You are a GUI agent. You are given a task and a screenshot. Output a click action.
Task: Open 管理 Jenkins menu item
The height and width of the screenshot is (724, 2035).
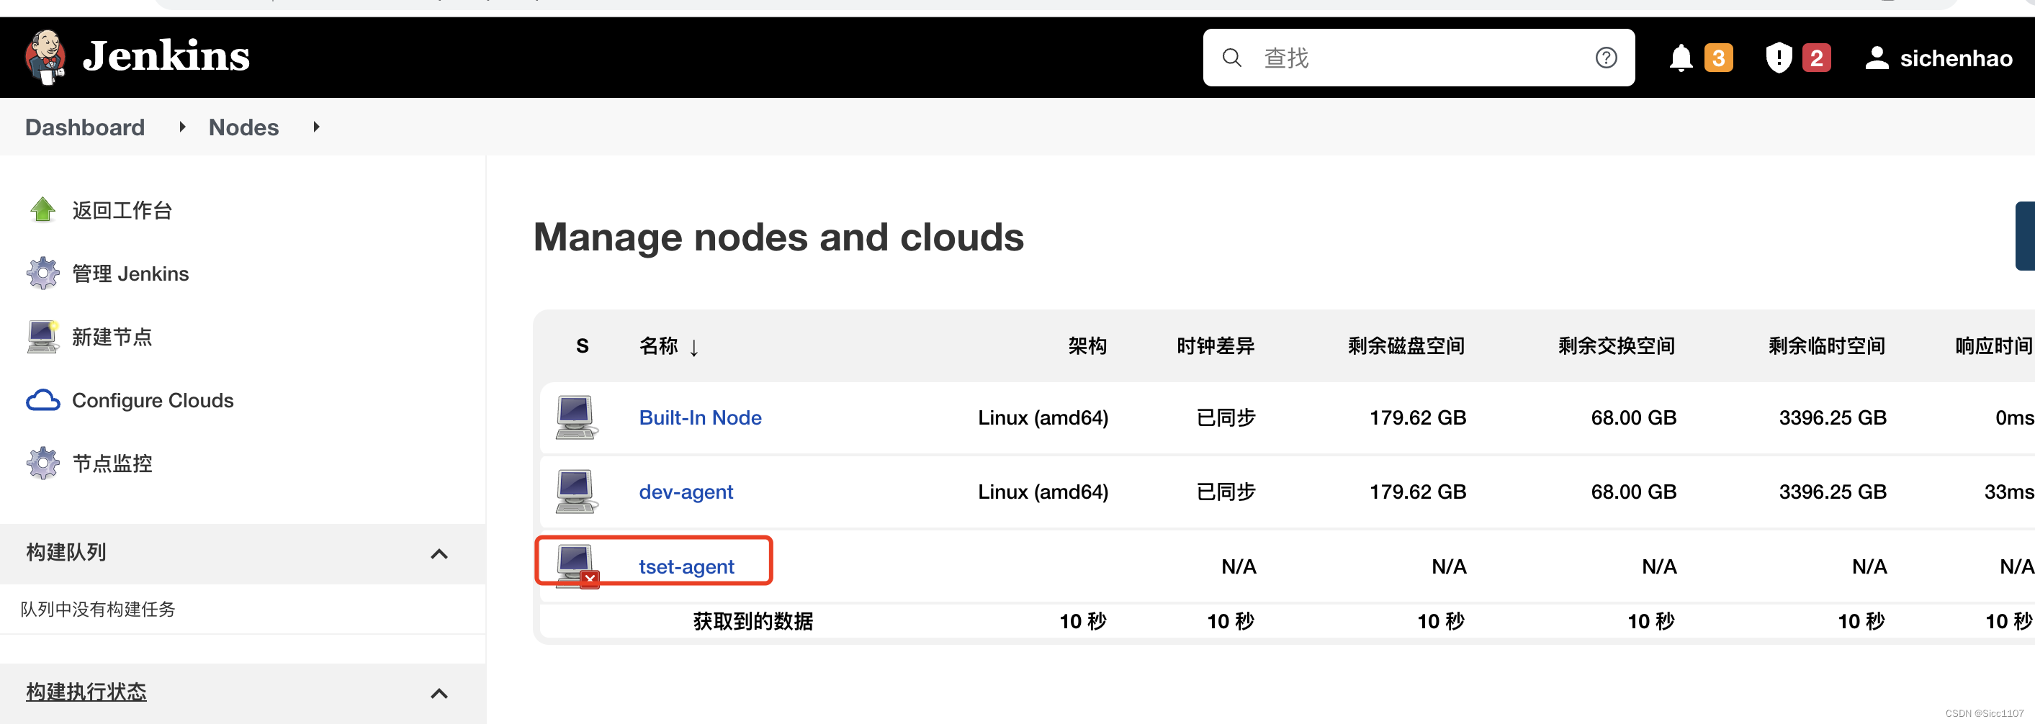click(x=130, y=274)
